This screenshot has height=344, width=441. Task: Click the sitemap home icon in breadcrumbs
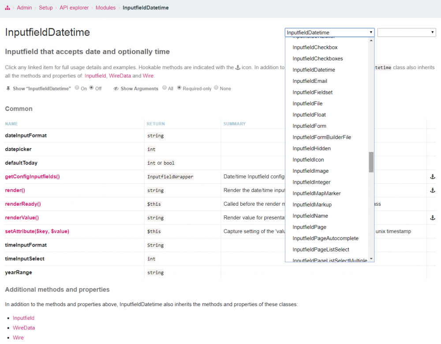tap(7, 8)
